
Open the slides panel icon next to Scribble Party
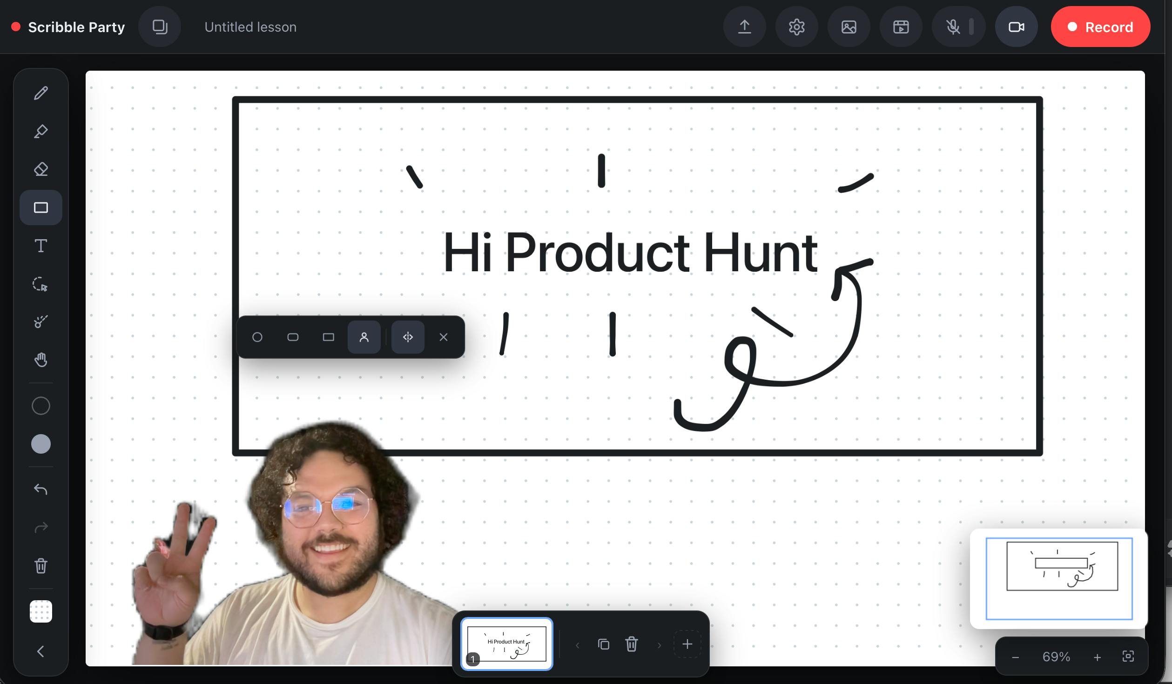tap(160, 27)
